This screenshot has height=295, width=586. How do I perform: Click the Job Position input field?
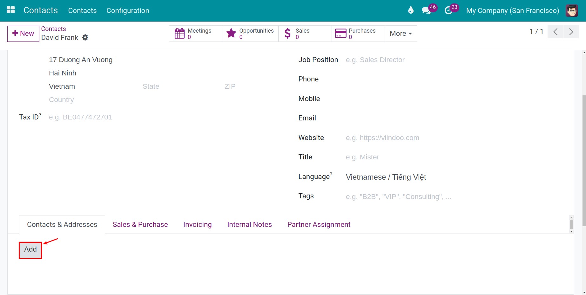coord(454,60)
